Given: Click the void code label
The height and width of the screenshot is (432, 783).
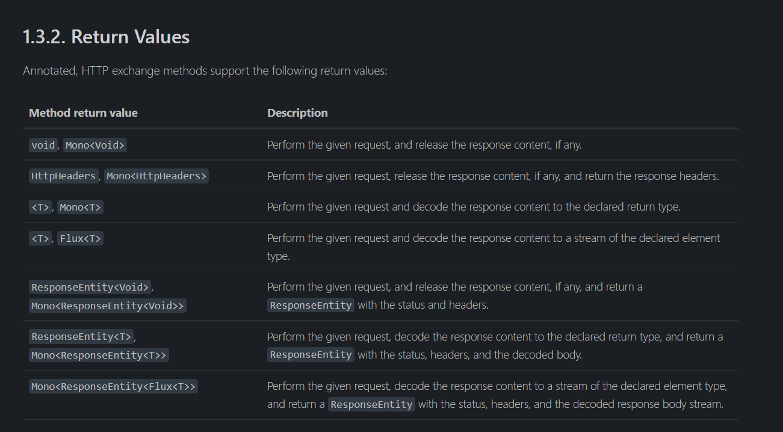Looking at the screenshot, I should pyautogui.click(x=43, y=145).
